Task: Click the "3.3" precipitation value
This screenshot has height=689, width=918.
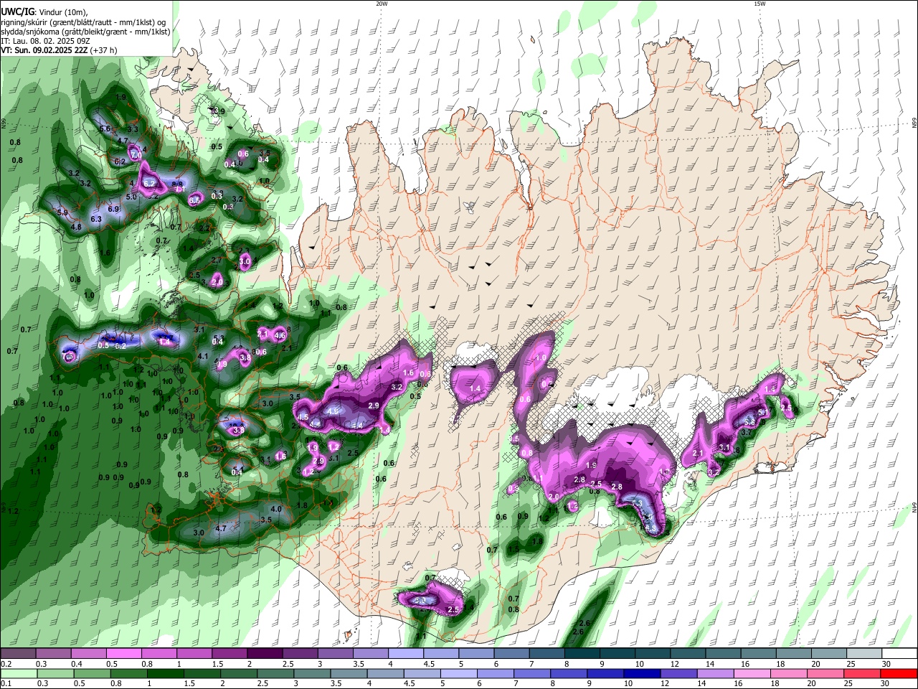Action: [x=133, y=130]
